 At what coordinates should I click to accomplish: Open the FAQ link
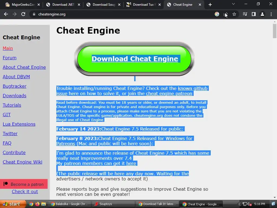click(x=7, y=143)
